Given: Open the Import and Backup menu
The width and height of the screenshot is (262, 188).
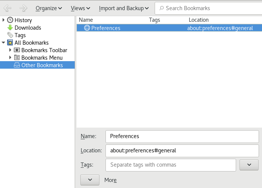Looking at the screenshot, I should 123,8.
